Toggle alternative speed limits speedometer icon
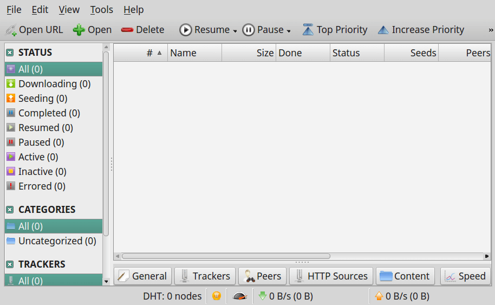 [239, 296]
